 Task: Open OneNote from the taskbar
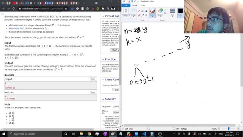105,134
